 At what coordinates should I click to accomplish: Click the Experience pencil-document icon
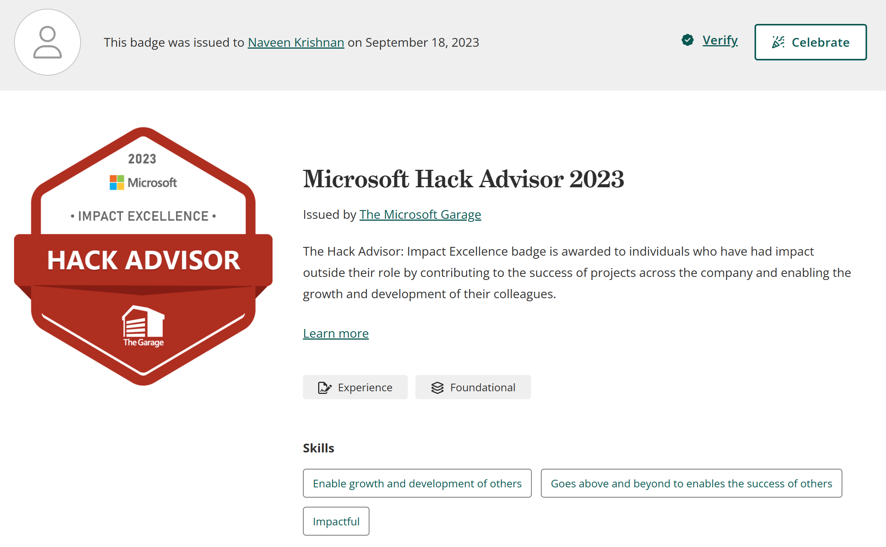coord(324,387)
